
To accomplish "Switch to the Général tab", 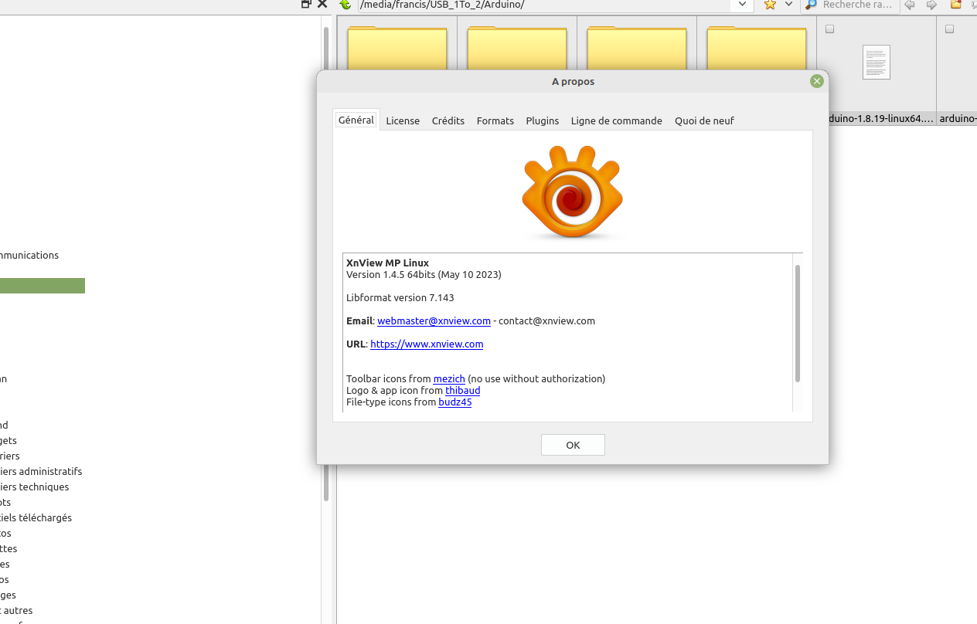I will click(x=356, y=120).
